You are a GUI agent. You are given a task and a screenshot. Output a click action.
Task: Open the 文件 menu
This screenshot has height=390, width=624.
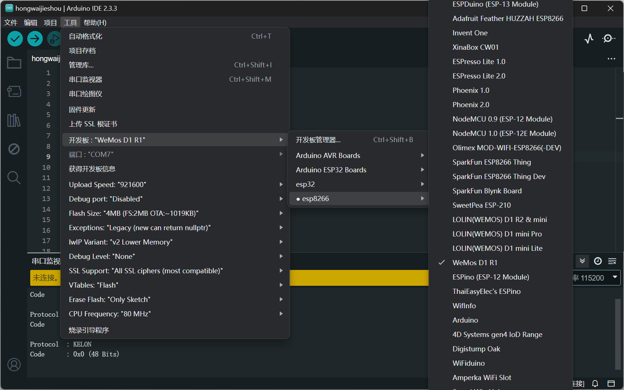(x=11, y=22)
